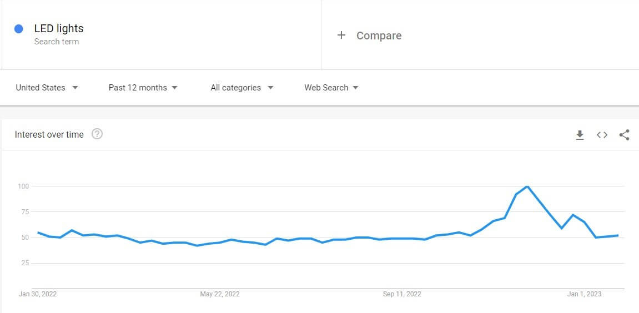The width and height of the screenshot is (639, 313).
Task: Open the help icon beside Interest over time
Action: pyautogui.click(x=97, y=134)
